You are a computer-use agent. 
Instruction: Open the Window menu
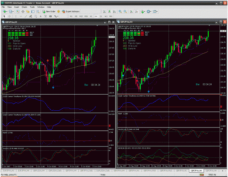click(x=41, y=7)
